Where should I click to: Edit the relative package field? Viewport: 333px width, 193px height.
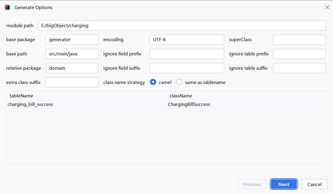tap(72, 68)
